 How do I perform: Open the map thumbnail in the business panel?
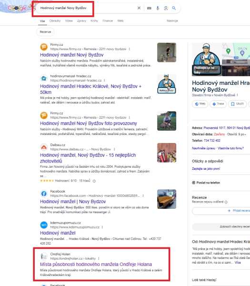point(236,51)
